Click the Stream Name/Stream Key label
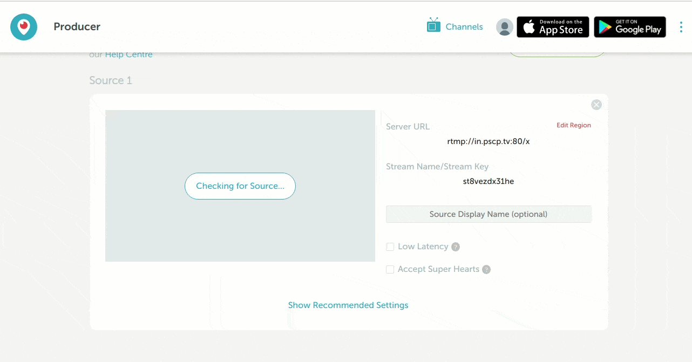692x362 pixels. 437,167
